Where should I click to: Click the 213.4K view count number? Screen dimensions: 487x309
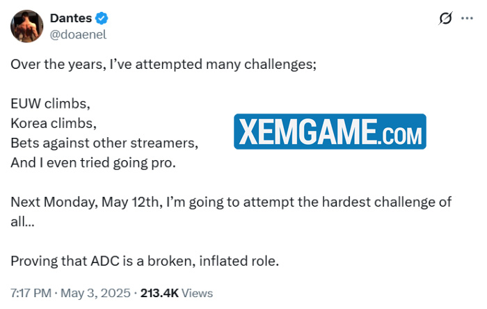coord(161,293)
